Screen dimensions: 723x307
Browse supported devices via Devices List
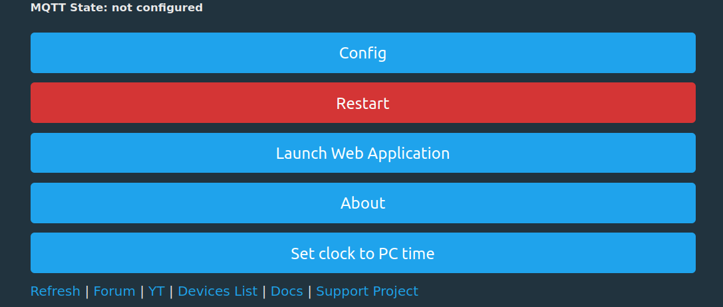[217, 291]
